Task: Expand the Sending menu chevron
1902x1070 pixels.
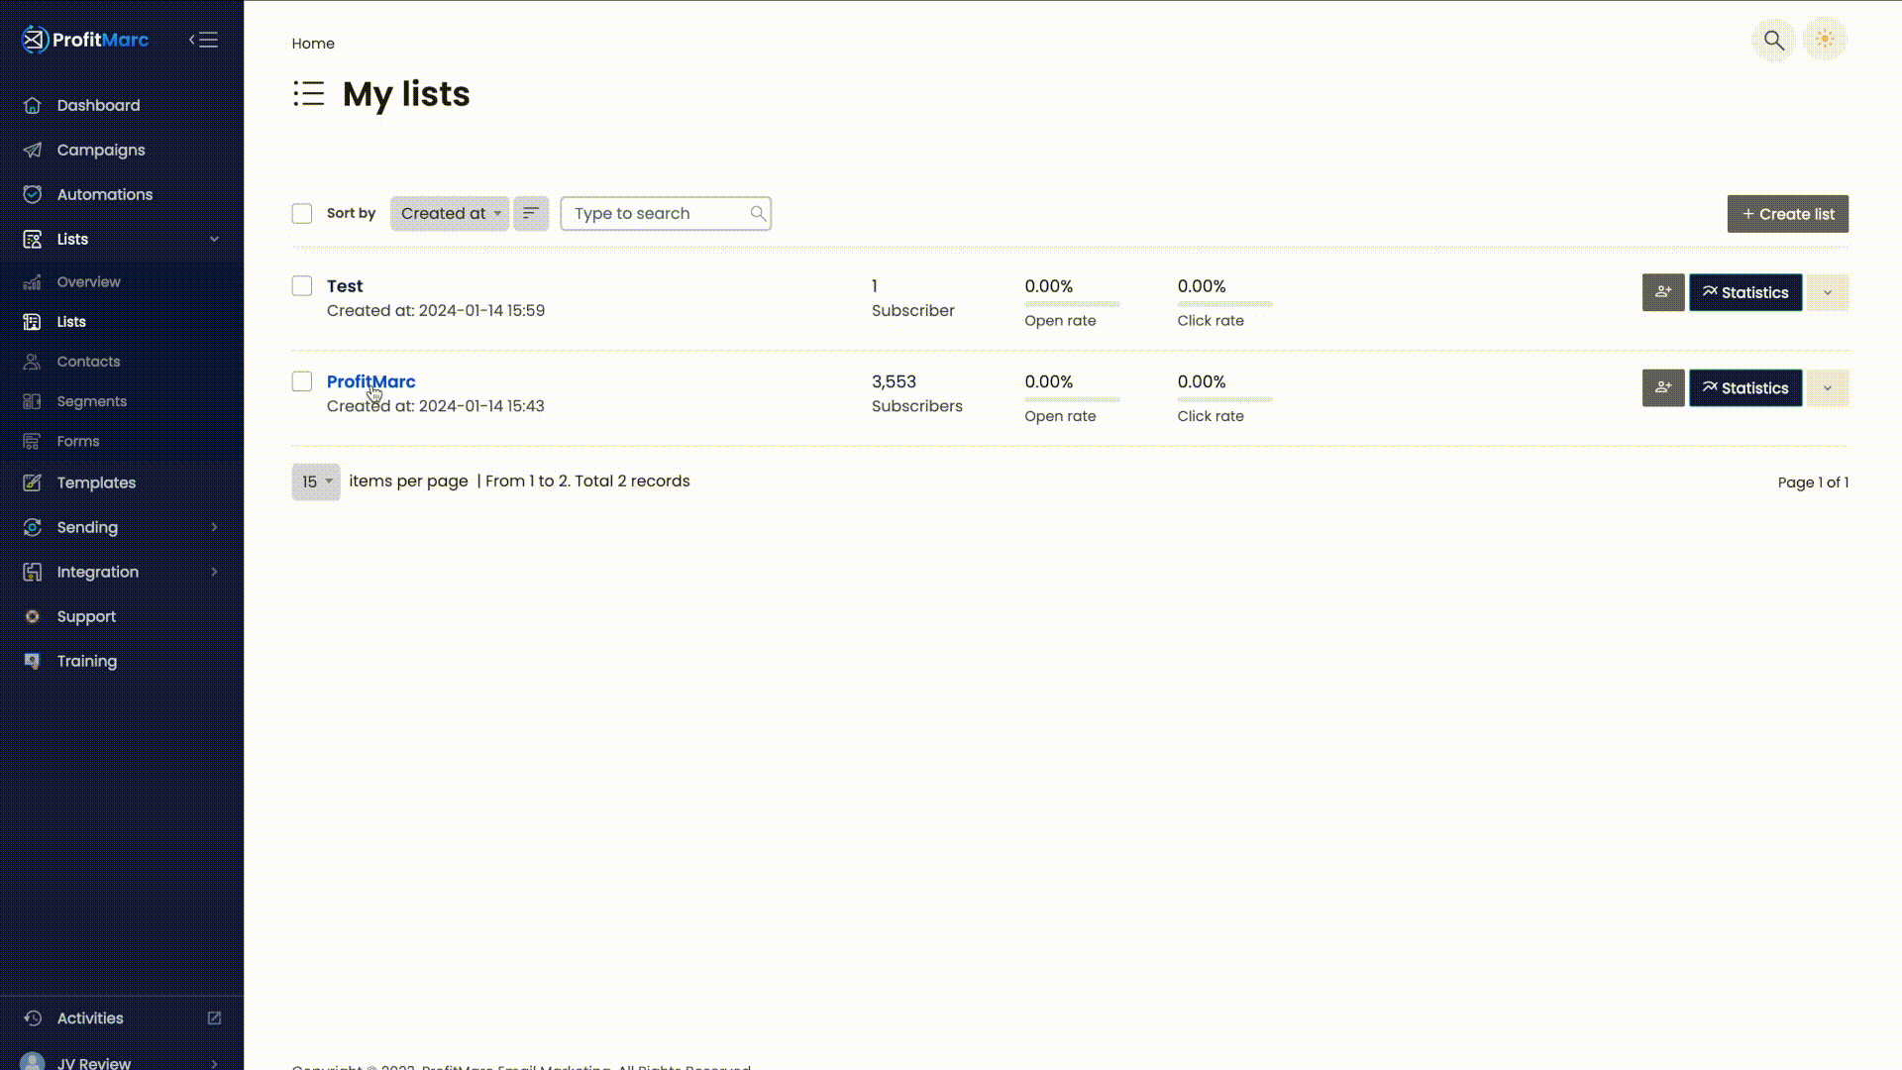Action: pyautogui.click(x=214, y=527)
